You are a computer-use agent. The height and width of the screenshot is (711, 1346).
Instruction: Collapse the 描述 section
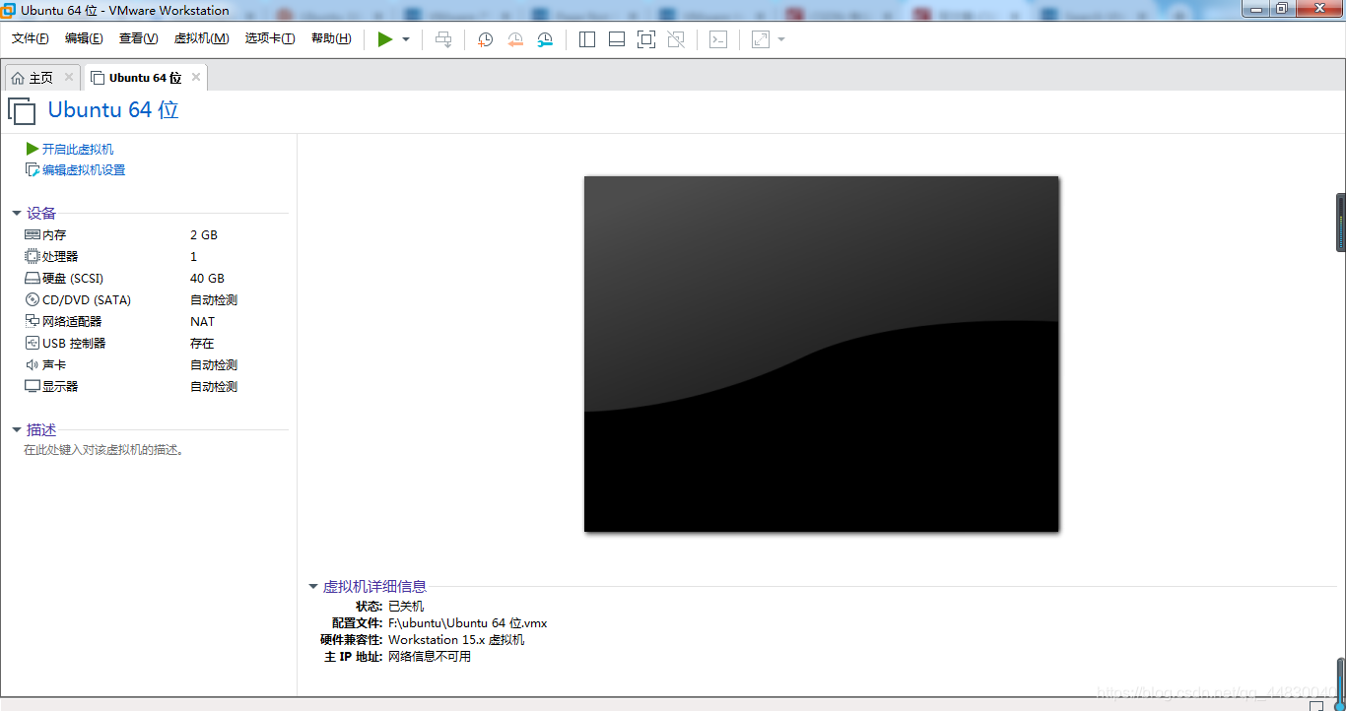pyautogui.click(x=17, y=430)
